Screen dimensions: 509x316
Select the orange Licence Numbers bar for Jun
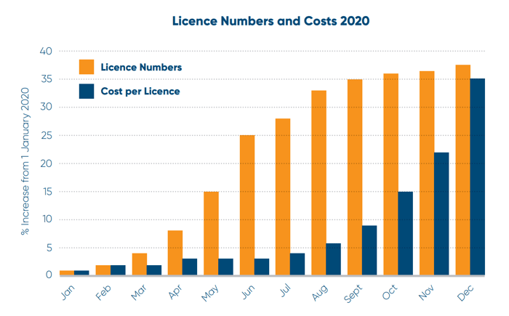click(x=247, y=205)
